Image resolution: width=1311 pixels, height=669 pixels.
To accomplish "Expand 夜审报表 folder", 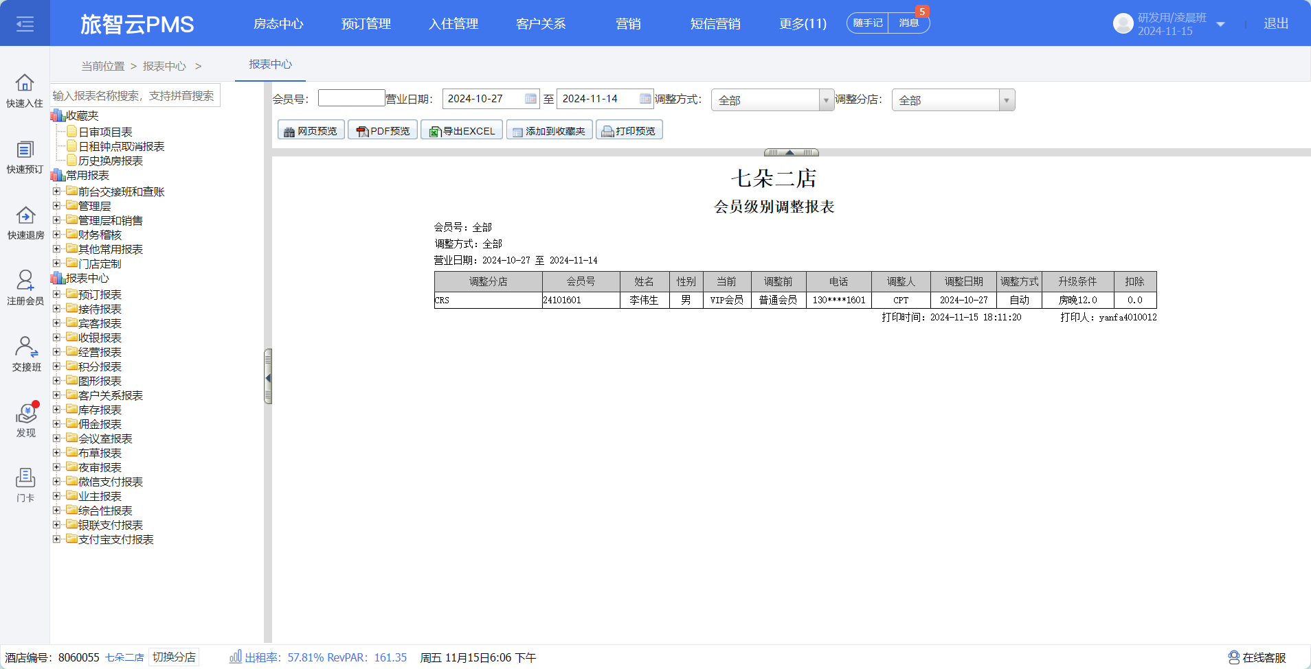I will [57, 467].
